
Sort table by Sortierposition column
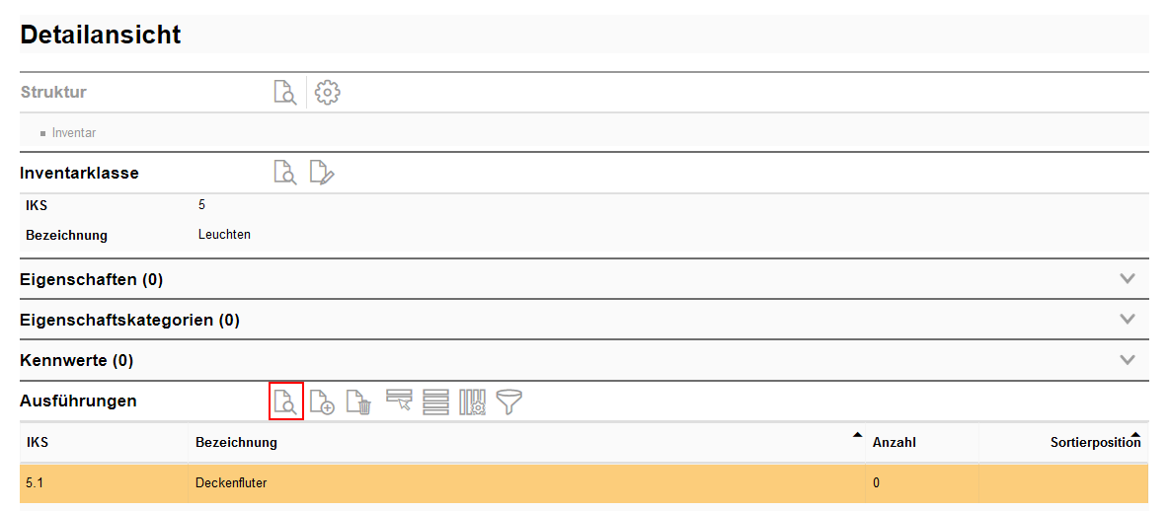click(x=1094, y=442)
